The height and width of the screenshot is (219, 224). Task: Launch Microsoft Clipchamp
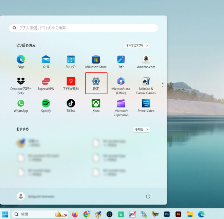pos(121,108)
